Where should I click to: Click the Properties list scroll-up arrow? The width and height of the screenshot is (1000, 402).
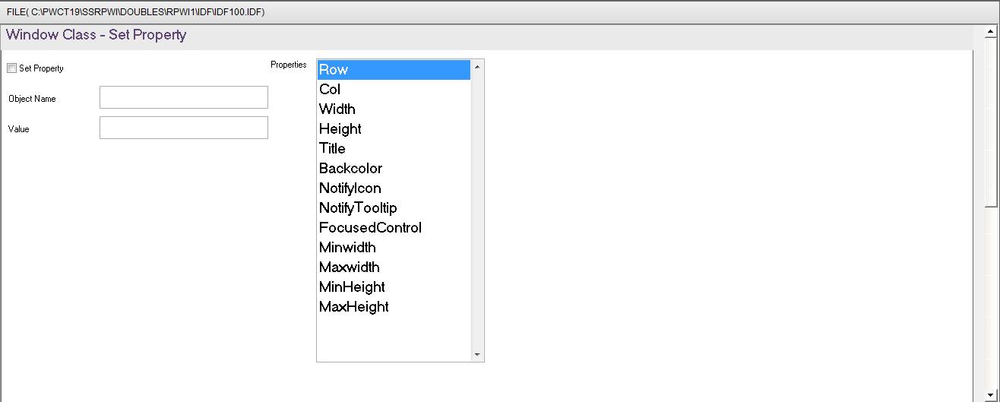tap(477, 67)
